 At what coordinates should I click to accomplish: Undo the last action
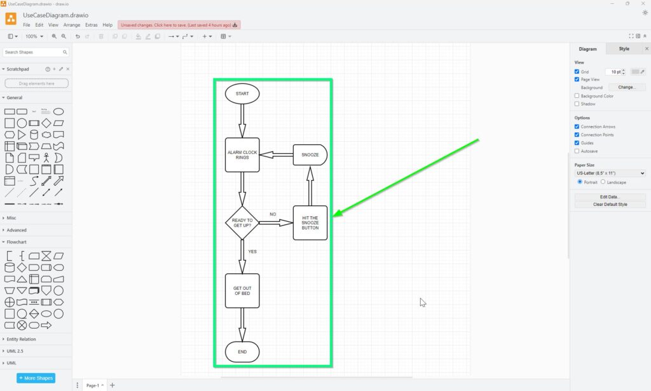[78, 36]
